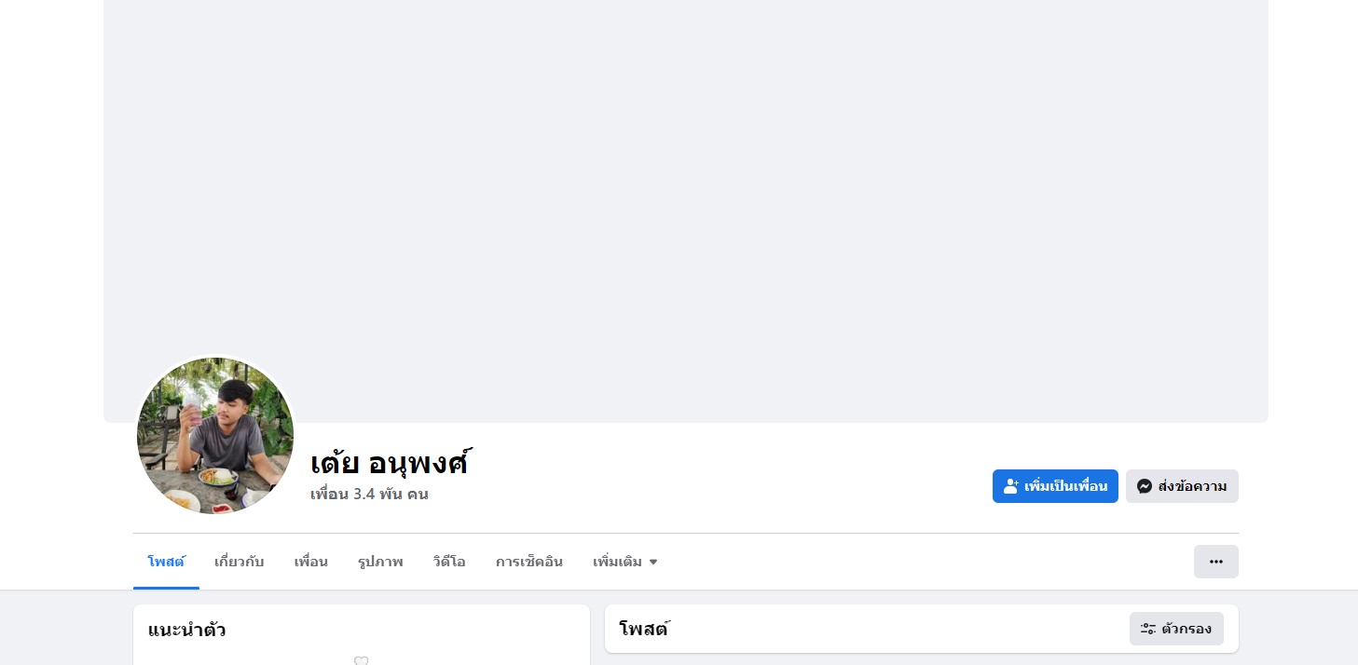The width and height of the screenshot is (1358, 665).
Task: Show the การเช็คอิน tab
Action: tap(529, 562)
